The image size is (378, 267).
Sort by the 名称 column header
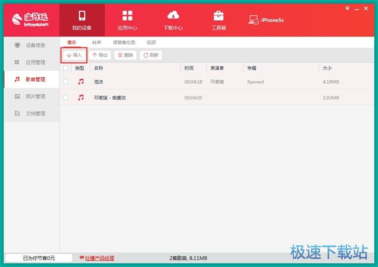coord(98,68)
